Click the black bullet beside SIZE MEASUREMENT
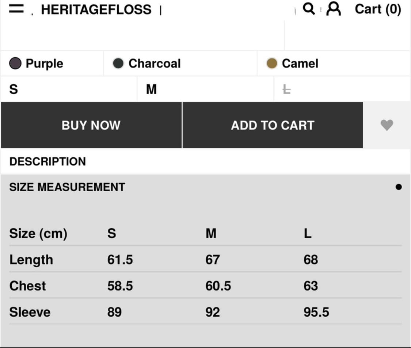Image resolution: width=411 pixels, height=348 pixels. coord(399,187)
